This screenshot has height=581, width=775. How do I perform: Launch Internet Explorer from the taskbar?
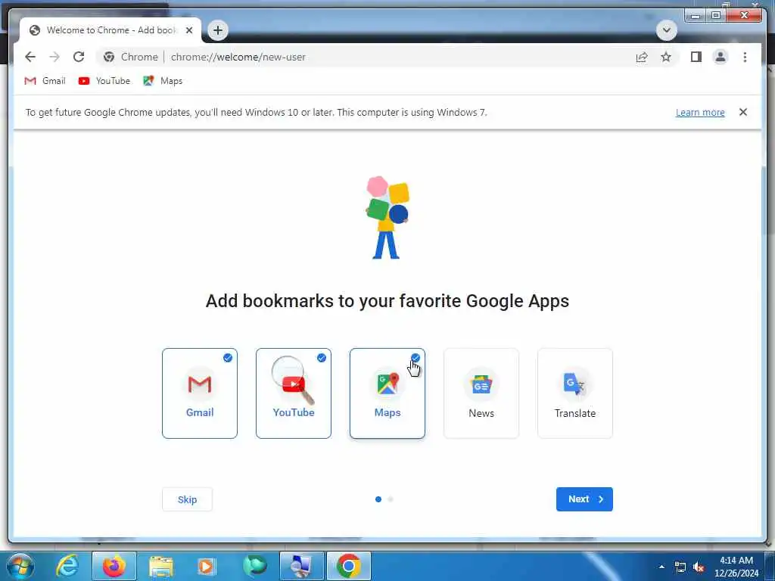click(67, 566)
